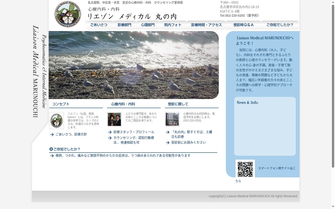Click the arrow icon beside カウンセリング
Image resolution: width=335 pixels, height=209 pixels.
pyautogui.click(x=110, y=138)
